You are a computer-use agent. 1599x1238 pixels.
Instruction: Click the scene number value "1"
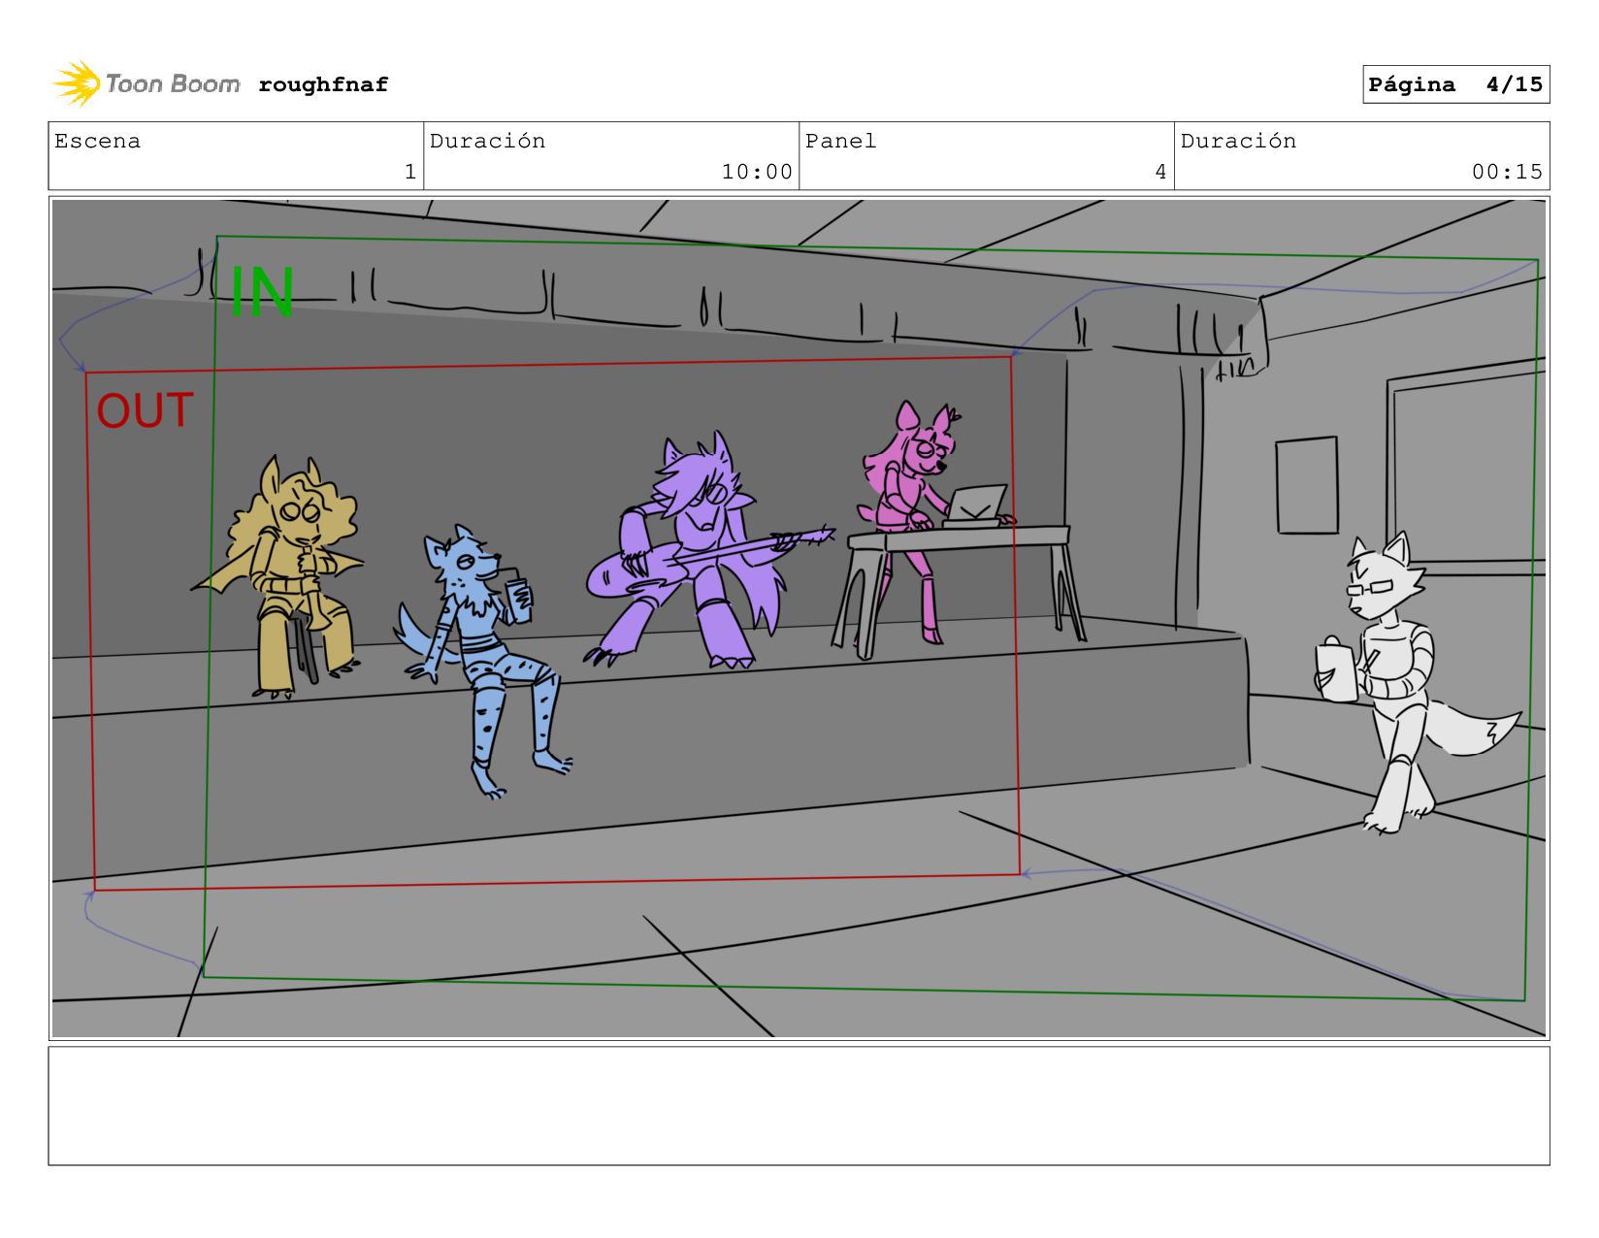(x=410, y=172)
